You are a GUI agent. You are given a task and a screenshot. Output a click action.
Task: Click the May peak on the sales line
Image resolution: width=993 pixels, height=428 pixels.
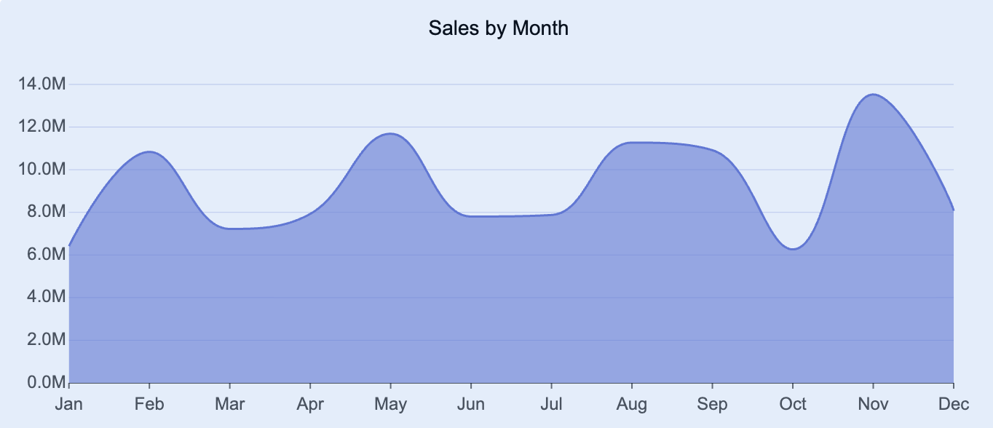(390, 134)
